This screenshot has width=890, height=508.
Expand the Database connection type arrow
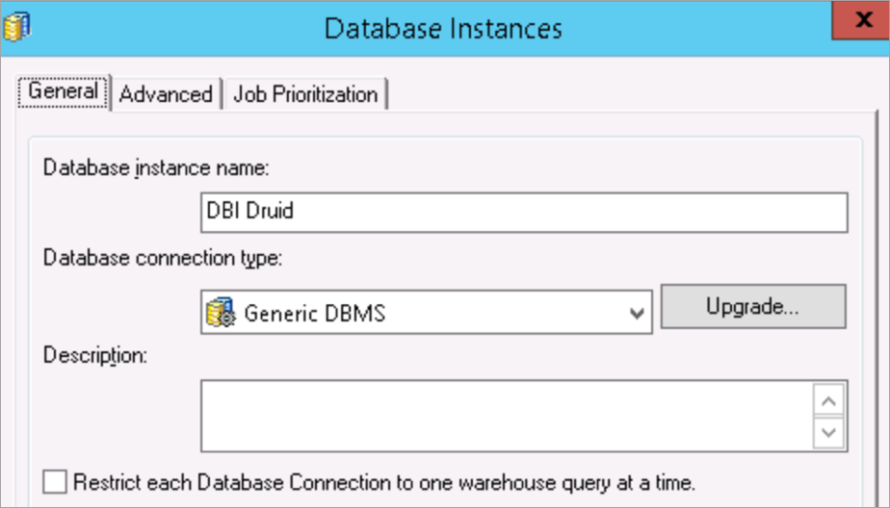point(636,314)
